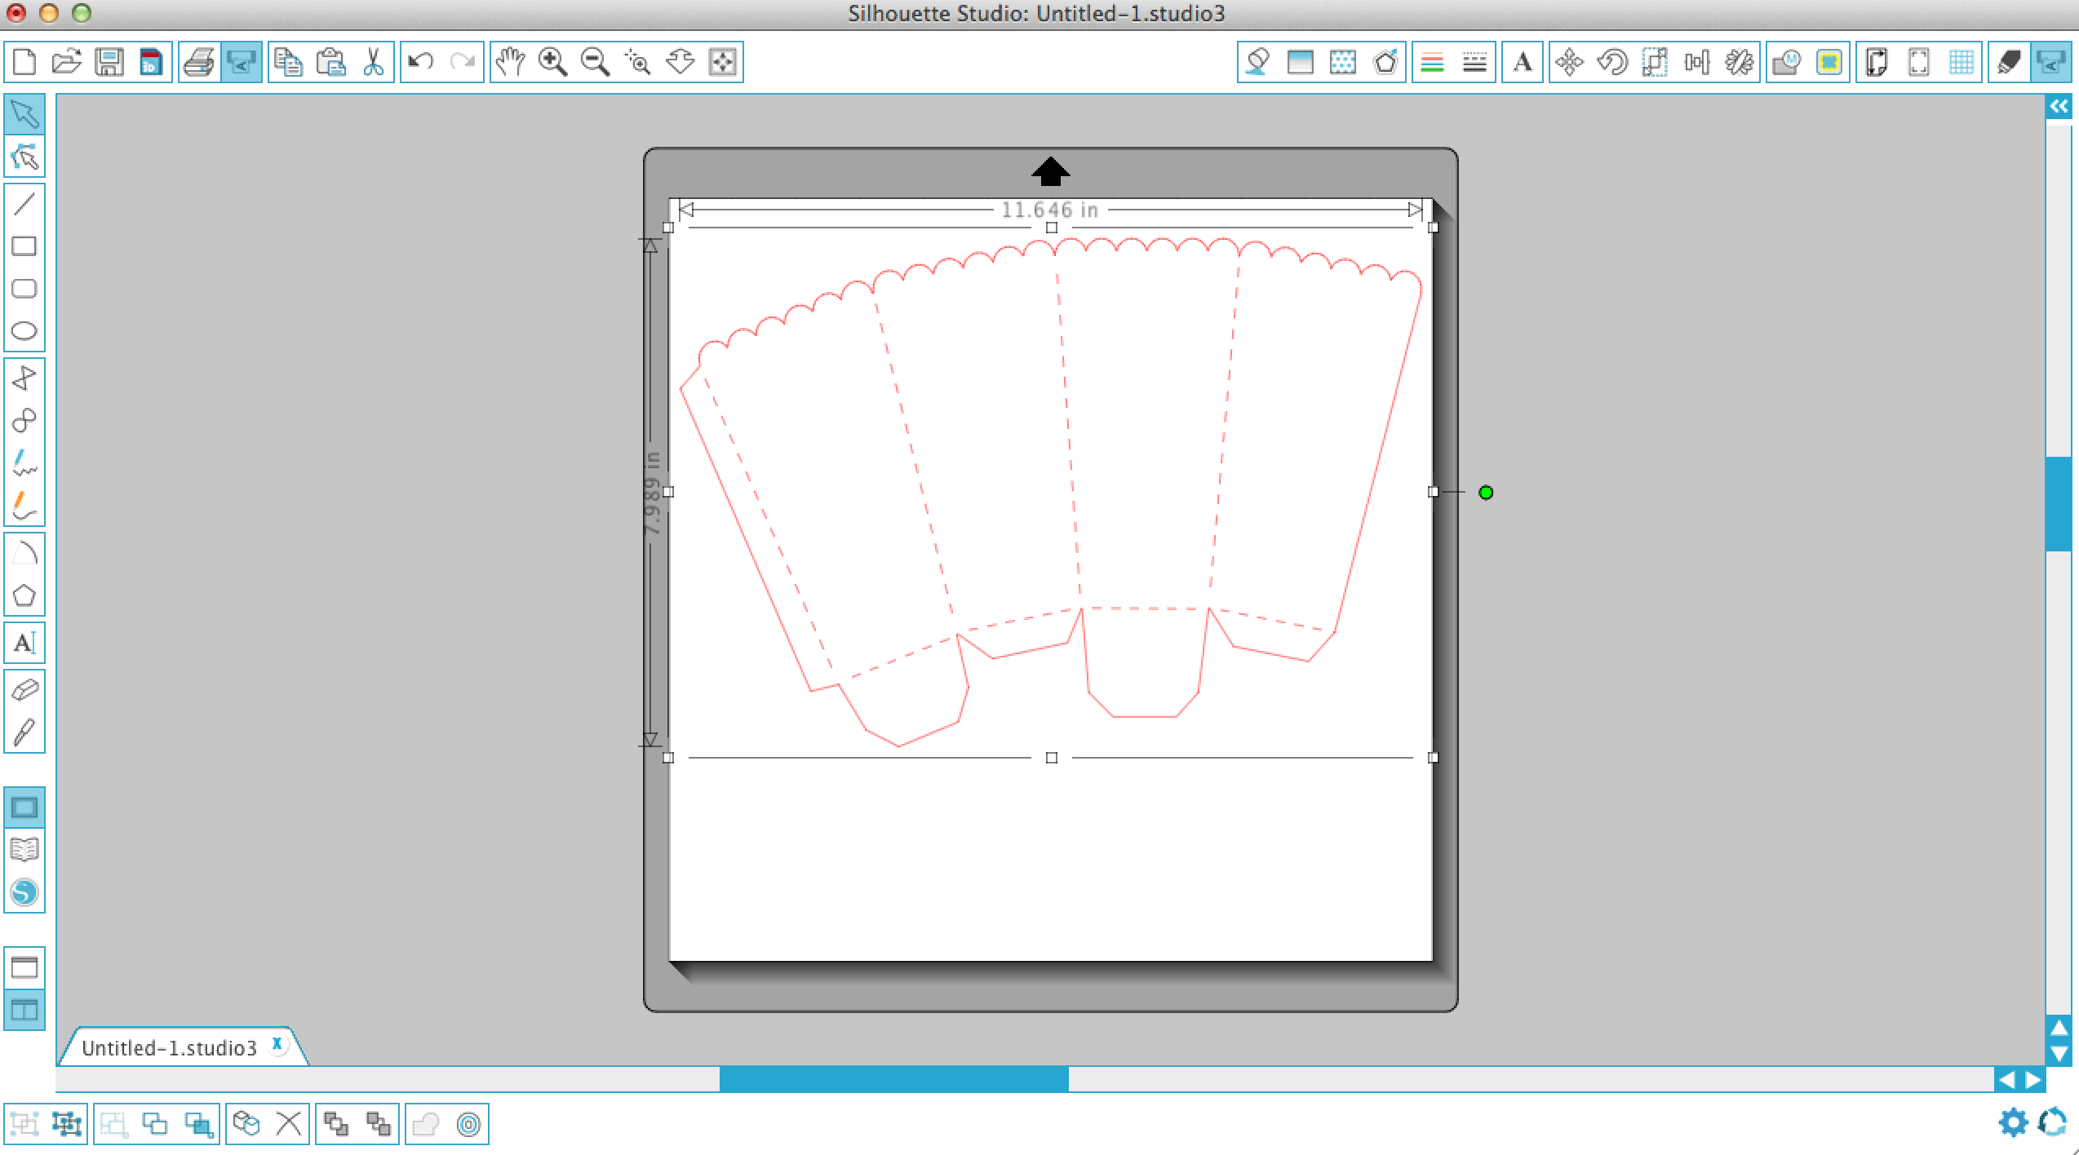Select the Draw a Line tool

pos(24,204)
